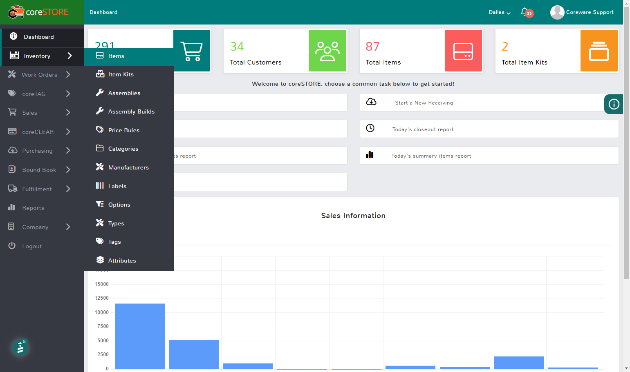This screenshot has height=372, width=630.
Task: Click the Dashboard sidebar label
Action: (x=39, y=37)
